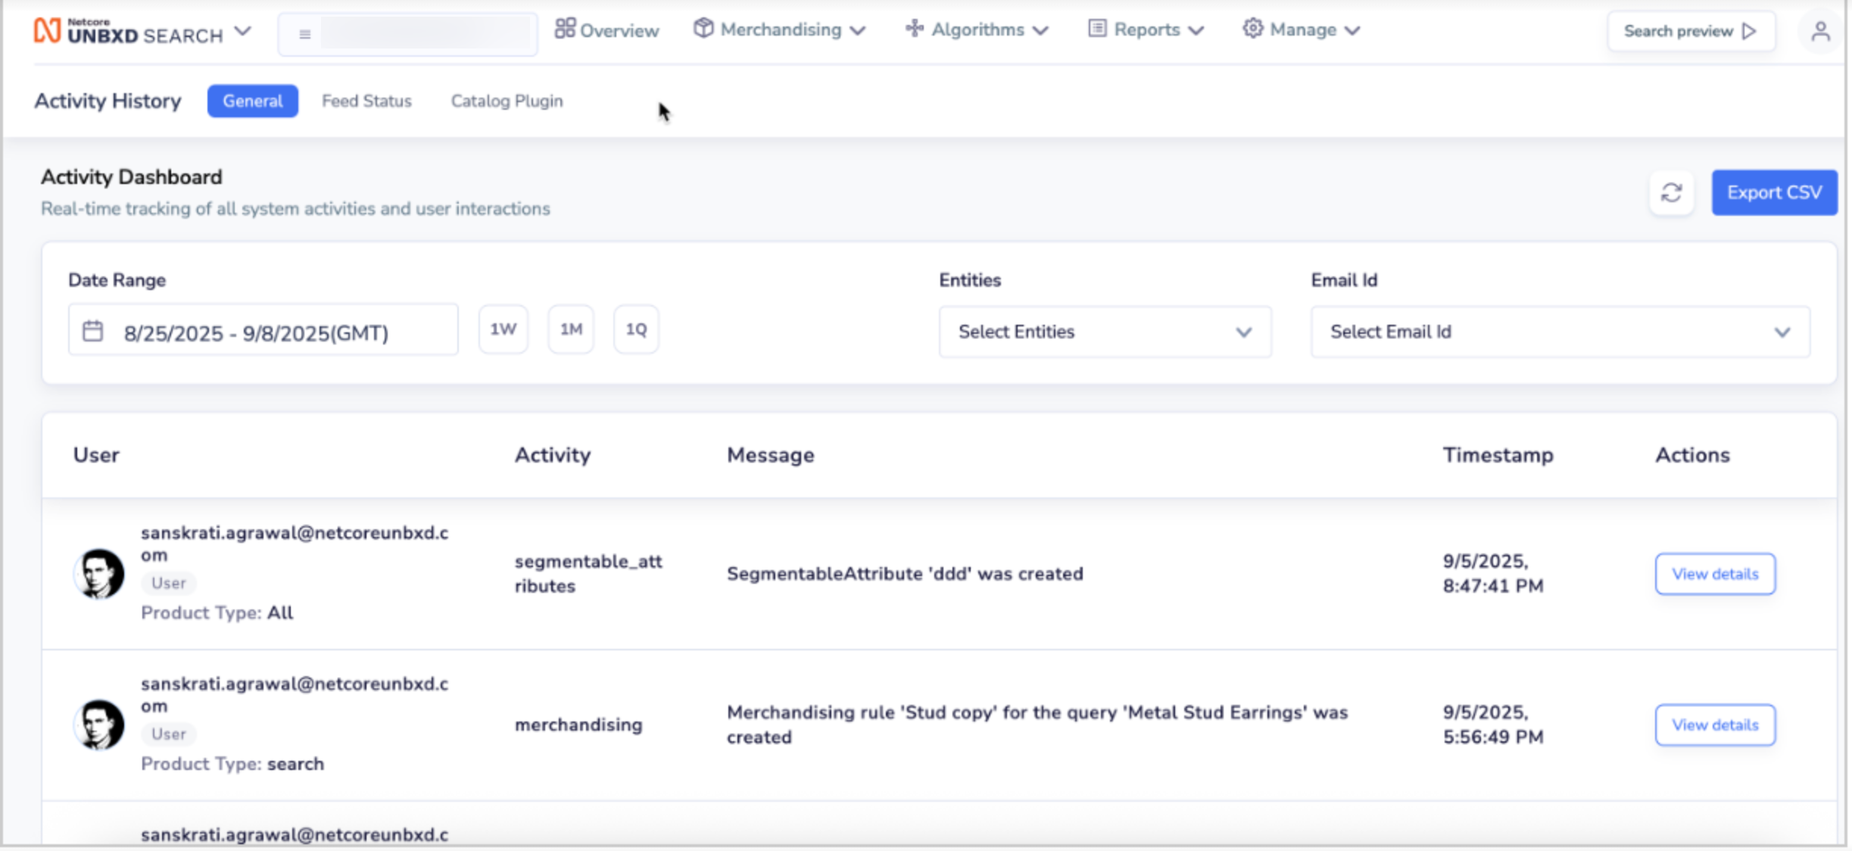The image size is (1852, 851).
Task: Open the Manage menu
Action: pyautogui.click(x=1302, y=30)
